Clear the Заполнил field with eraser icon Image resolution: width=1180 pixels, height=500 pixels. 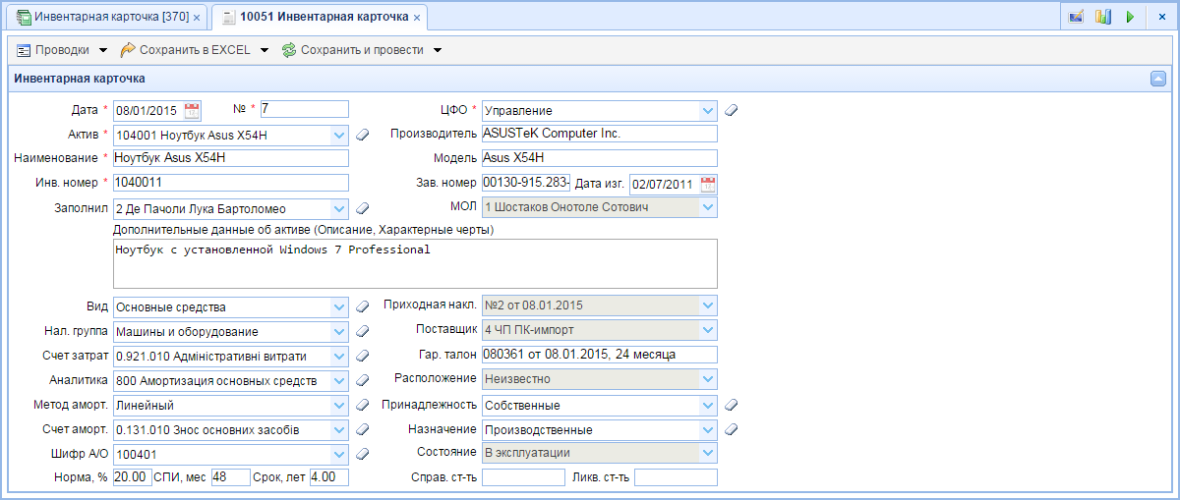(x=361, y=208)
